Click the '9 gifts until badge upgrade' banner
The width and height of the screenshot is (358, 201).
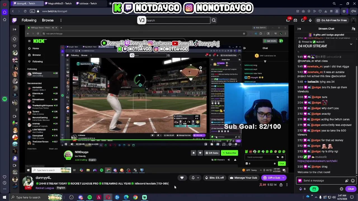[326, 35]
